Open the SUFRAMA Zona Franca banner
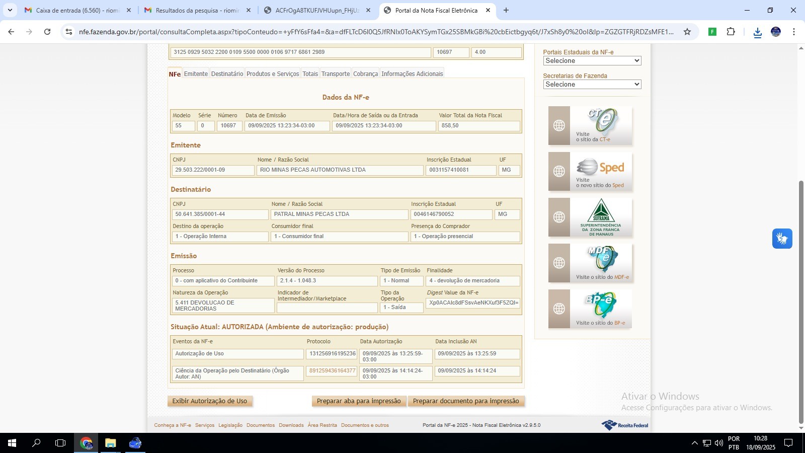This screenshot has width=805, height=453. [590, 217]
